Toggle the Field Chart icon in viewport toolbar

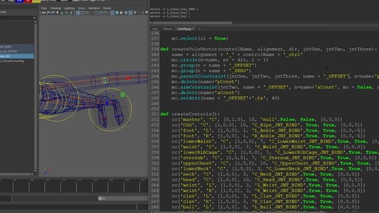pyautogui.click(x=96, y=12)
